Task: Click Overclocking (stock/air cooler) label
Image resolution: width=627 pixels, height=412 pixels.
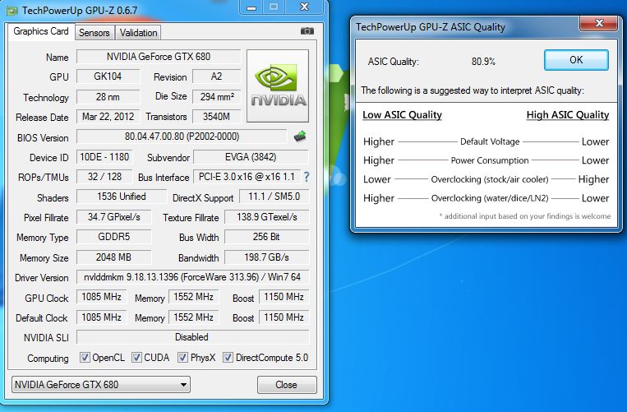Action: [x=490, y=179]
